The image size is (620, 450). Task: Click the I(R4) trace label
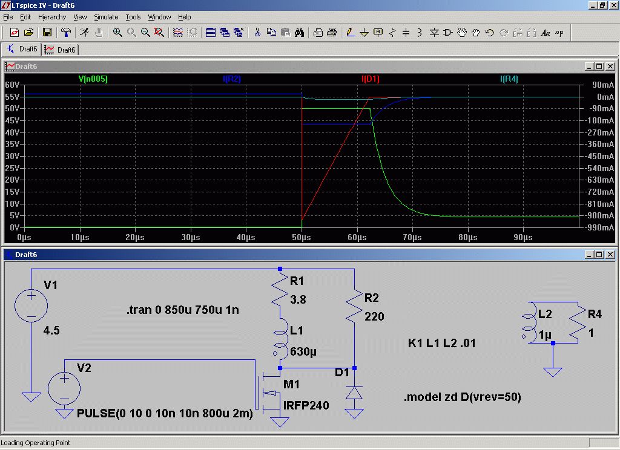click(509, 79)
